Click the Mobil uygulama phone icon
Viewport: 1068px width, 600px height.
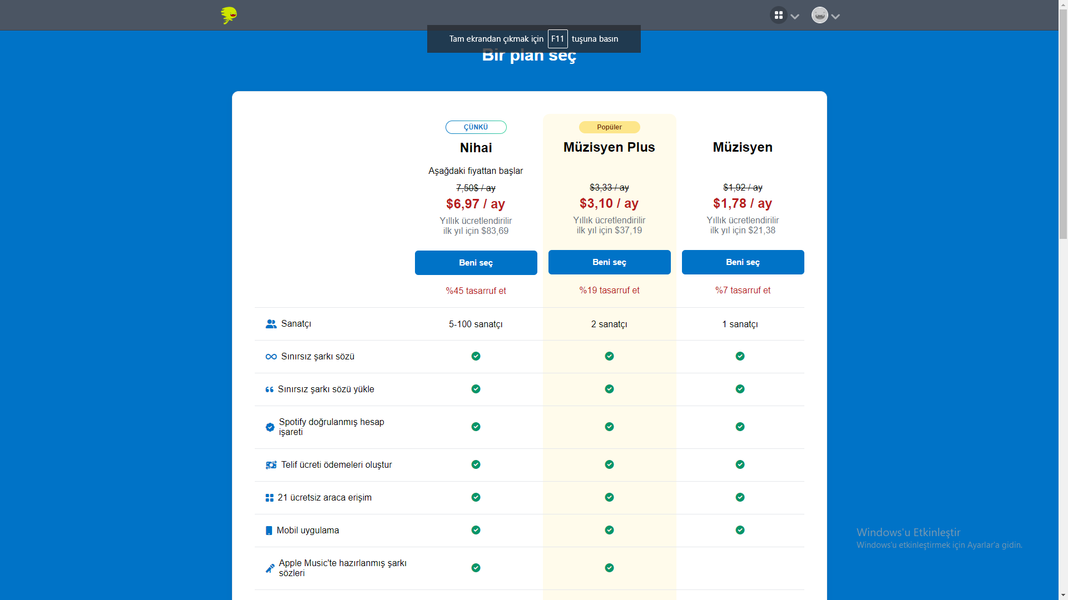pos(269,531)
